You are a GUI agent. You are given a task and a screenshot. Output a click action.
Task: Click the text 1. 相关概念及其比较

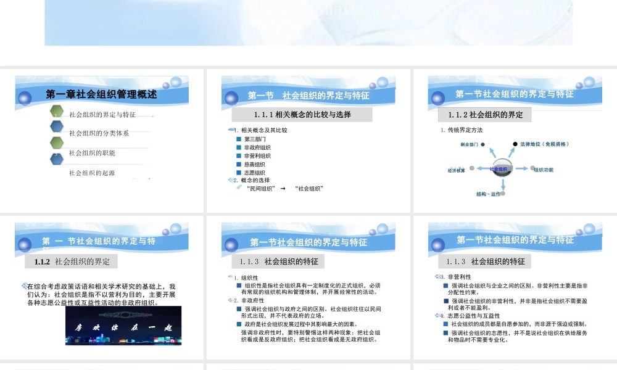[x=260, y=130]
